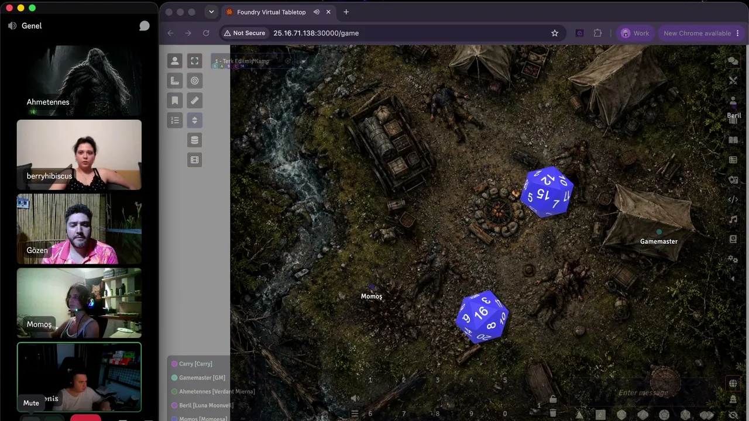The image size is (749, 421).
Task: Open the Journal book sidebar tab
Action: [x=733, y=140]
